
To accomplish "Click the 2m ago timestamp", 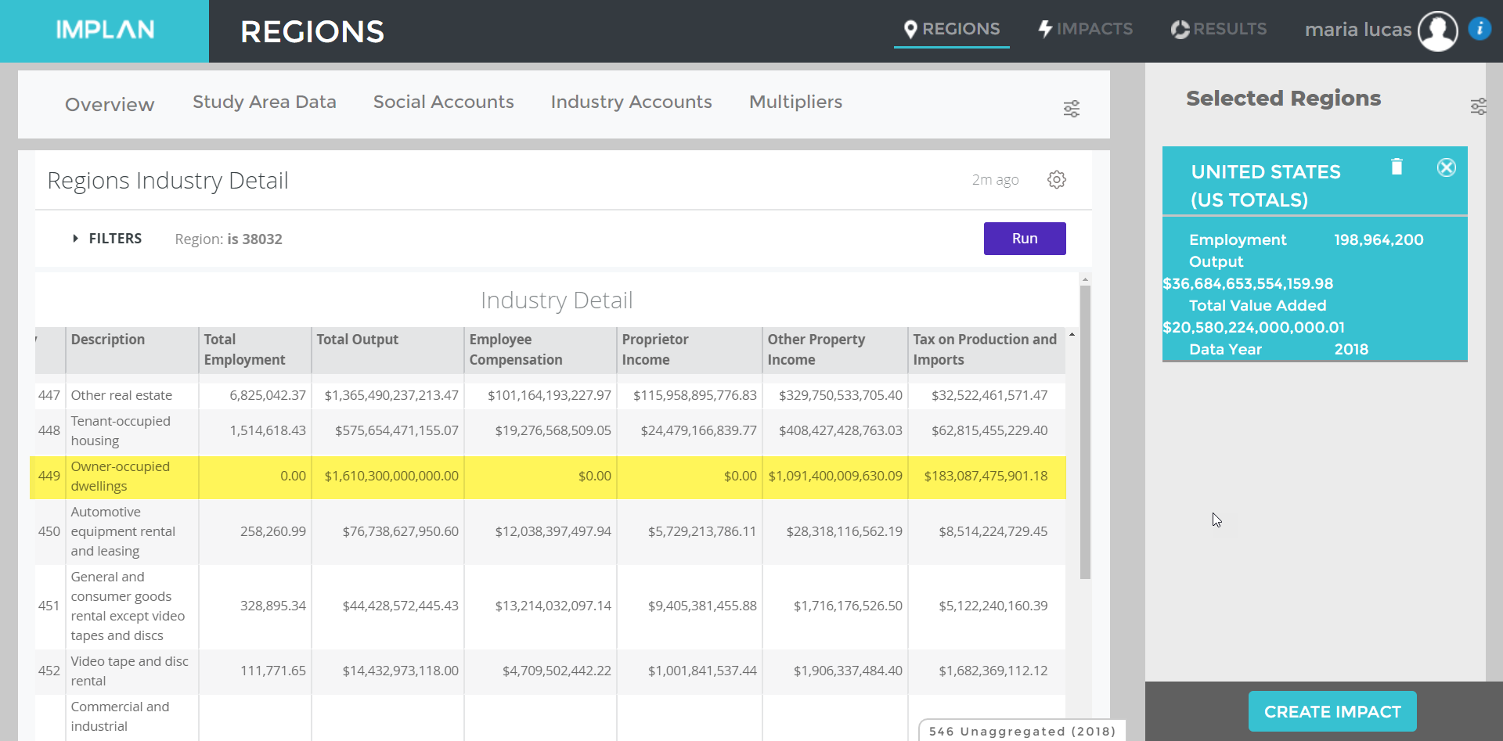I will tap(996, 180).
